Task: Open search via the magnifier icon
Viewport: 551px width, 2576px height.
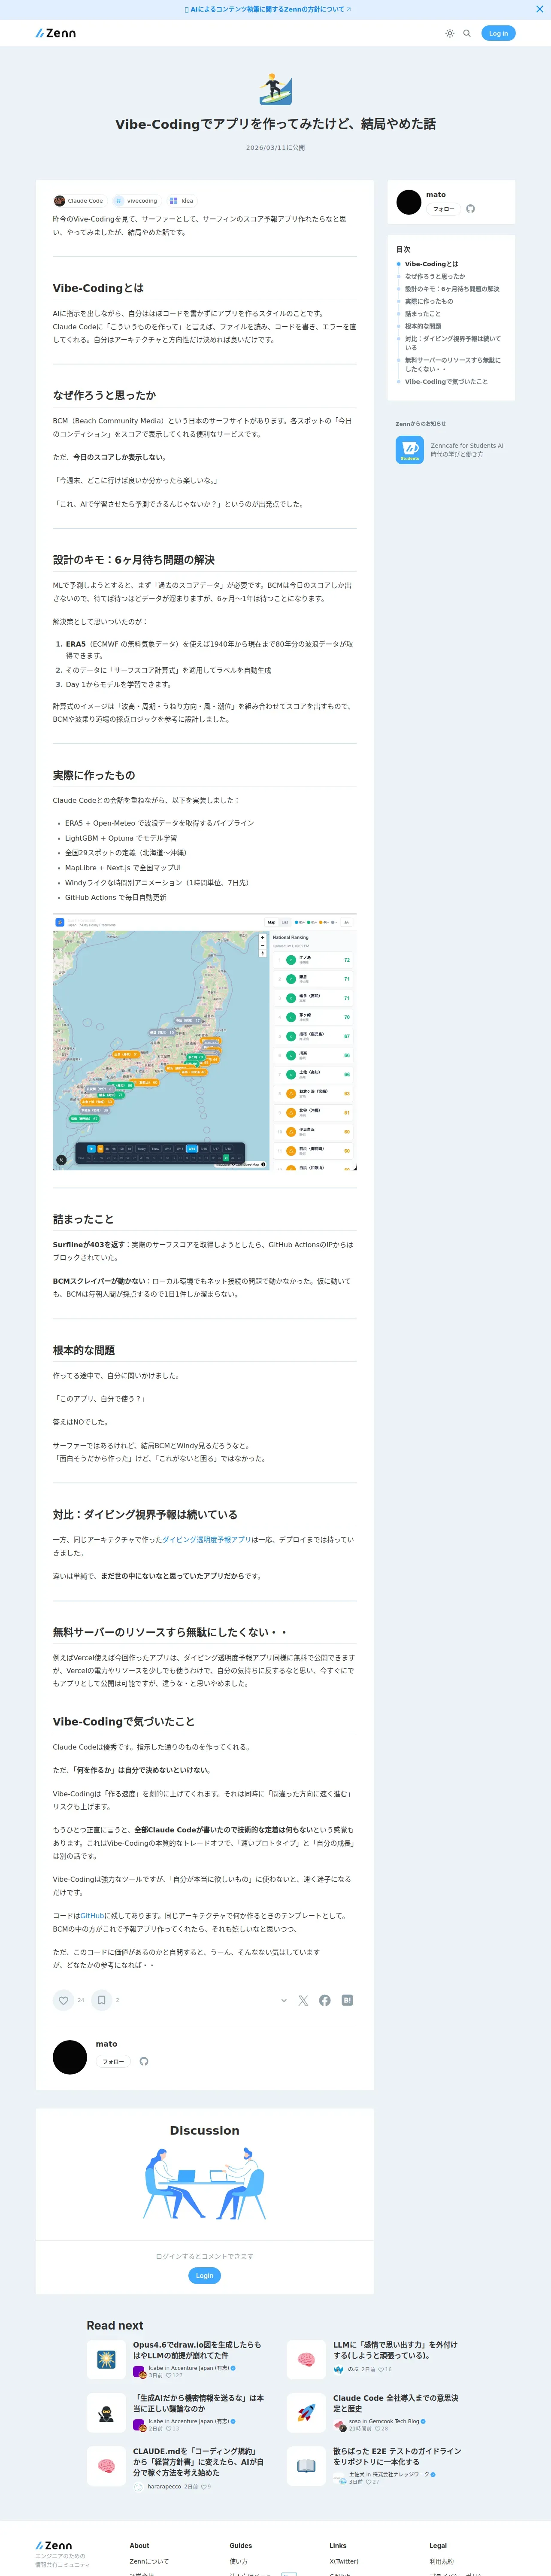Action: coord(467,33)
